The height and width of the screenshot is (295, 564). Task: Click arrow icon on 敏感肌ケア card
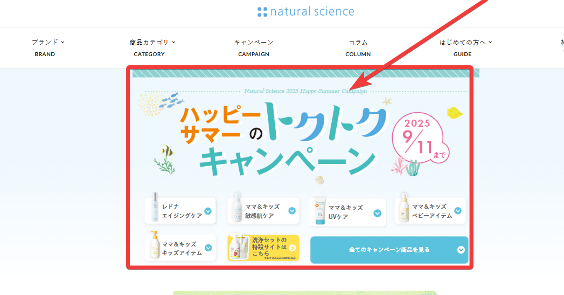(x=292, y=211)
